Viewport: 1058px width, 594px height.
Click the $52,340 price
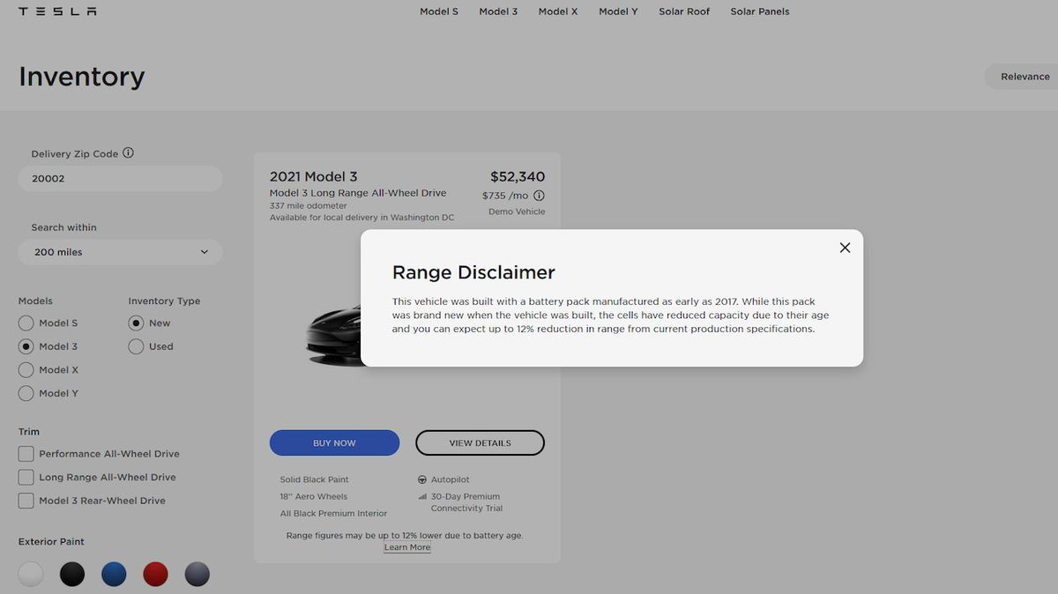518,176
